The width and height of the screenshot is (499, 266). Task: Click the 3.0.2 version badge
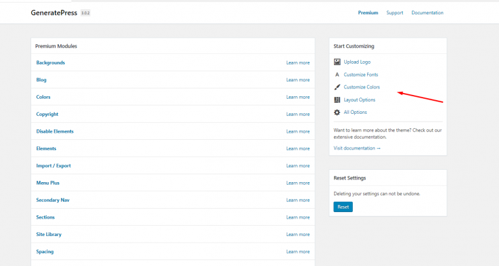85,13
